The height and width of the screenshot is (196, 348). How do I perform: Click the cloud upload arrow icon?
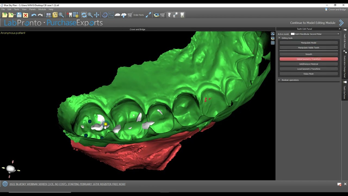pos(124,15)
